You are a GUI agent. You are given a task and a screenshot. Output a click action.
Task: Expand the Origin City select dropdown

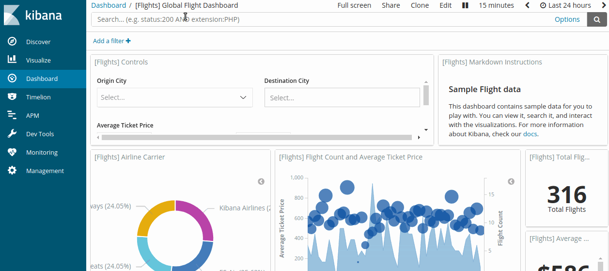click(174, 97)
